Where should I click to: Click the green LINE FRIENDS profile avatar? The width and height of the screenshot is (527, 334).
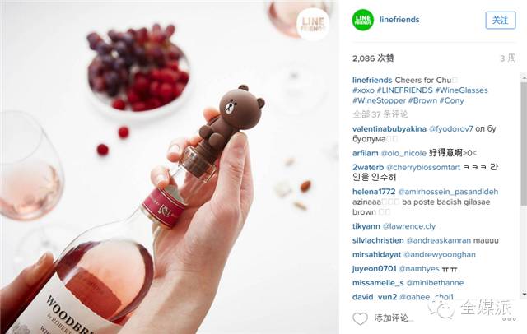362,20
